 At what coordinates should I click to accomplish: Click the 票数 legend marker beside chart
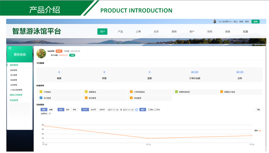[260, 130]
